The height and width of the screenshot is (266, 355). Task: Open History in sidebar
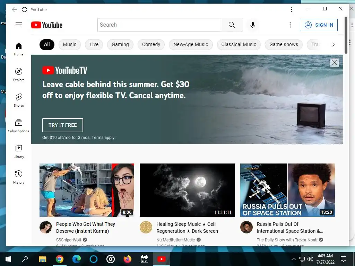[19, 177]
